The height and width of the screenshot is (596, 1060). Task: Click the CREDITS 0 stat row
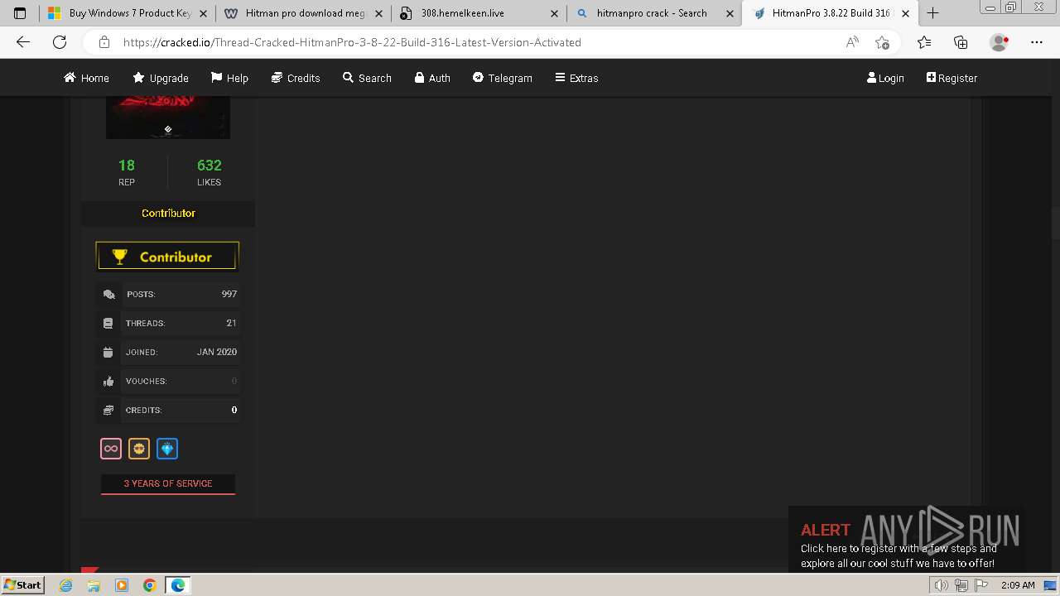(168, 410)
